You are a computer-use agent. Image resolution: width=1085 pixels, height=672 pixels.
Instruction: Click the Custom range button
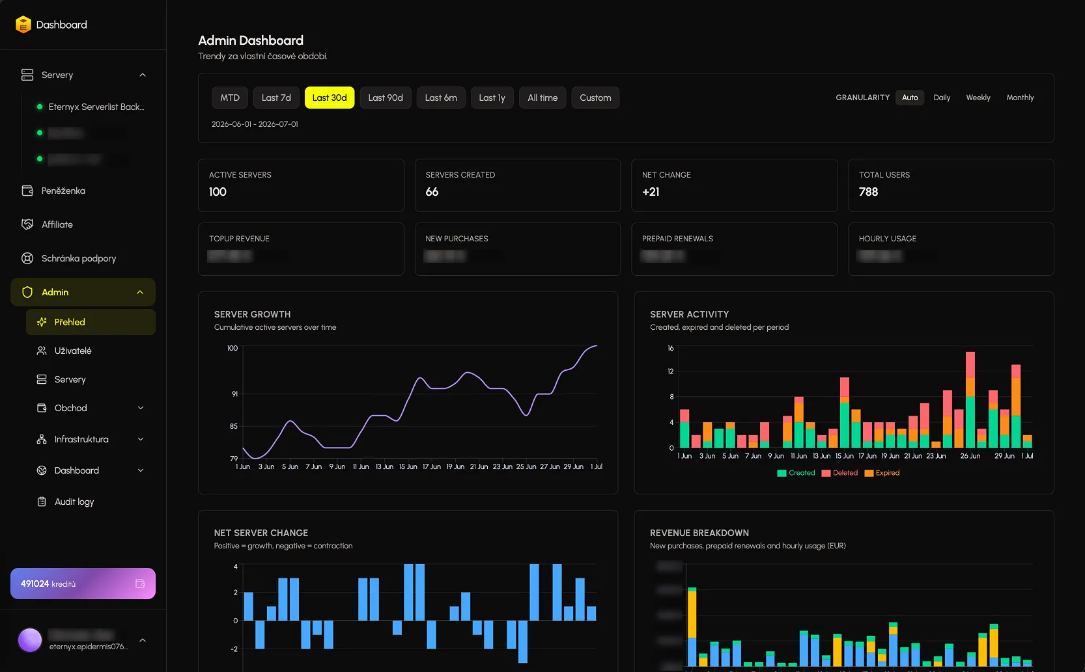(595, 98)
